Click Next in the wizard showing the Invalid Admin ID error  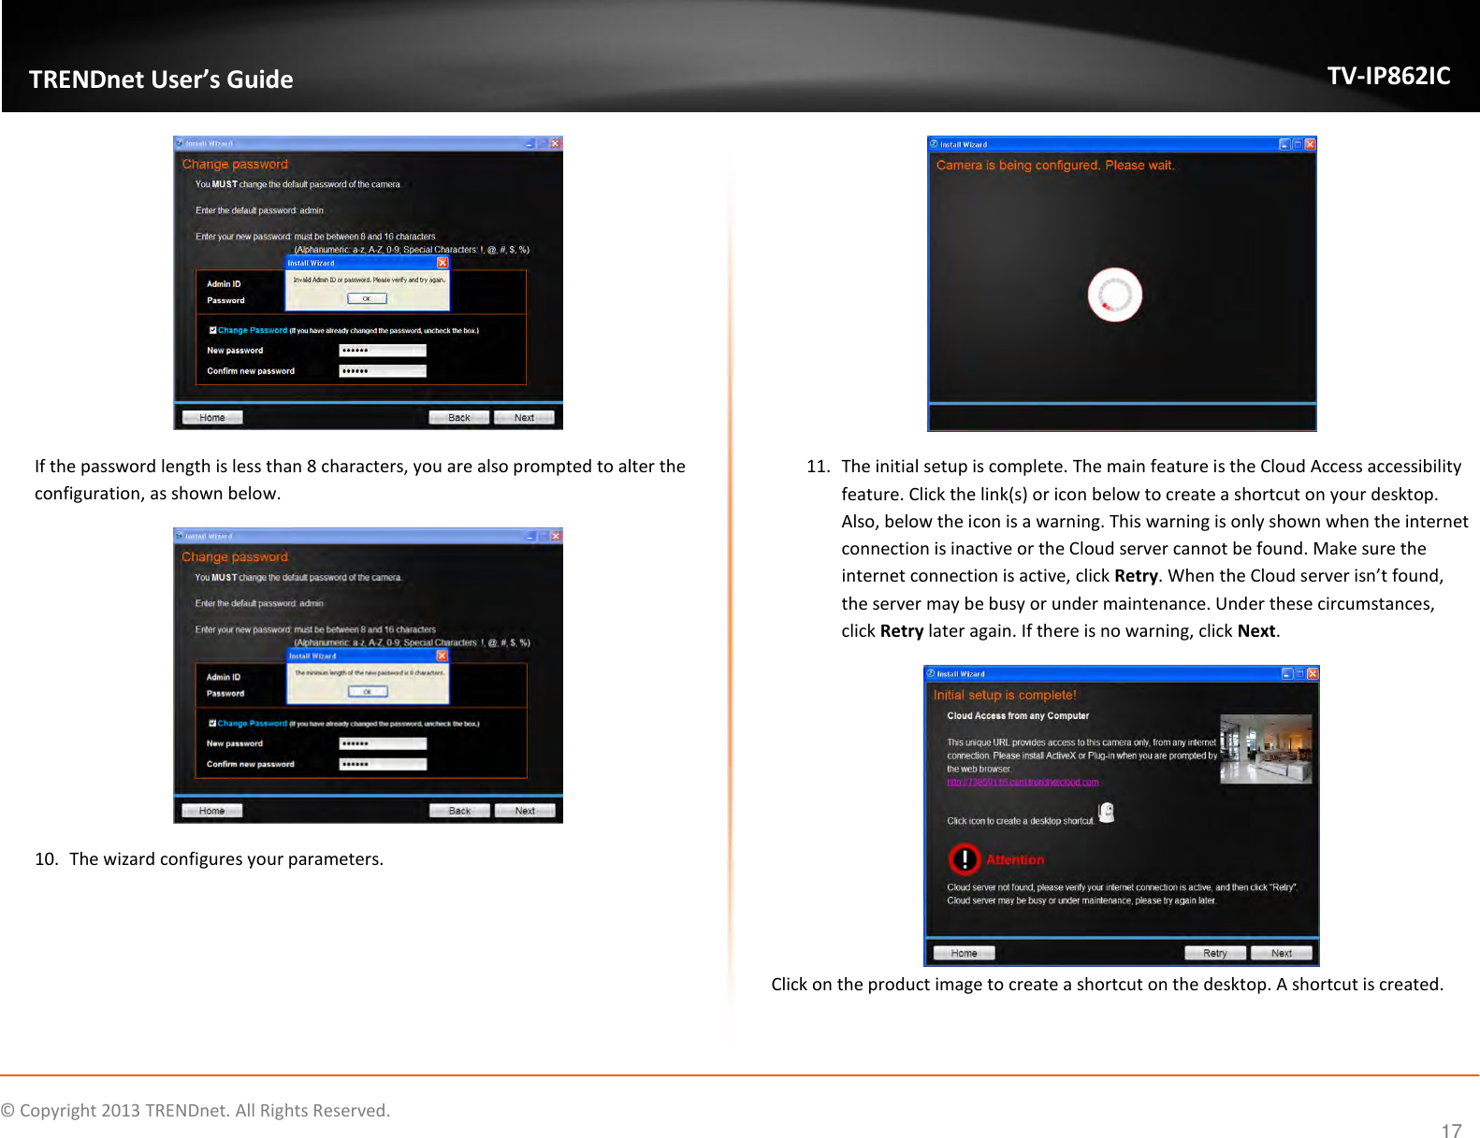point(525,418)
